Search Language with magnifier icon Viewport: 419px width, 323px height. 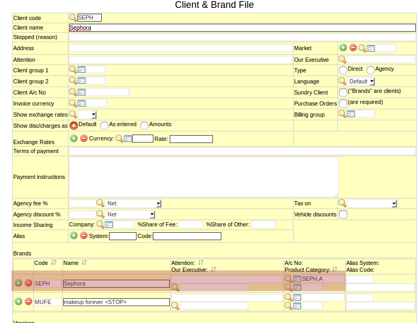342,81
